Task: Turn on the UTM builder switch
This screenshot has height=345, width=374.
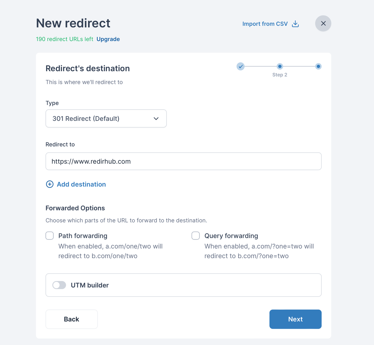Action: 59,285
